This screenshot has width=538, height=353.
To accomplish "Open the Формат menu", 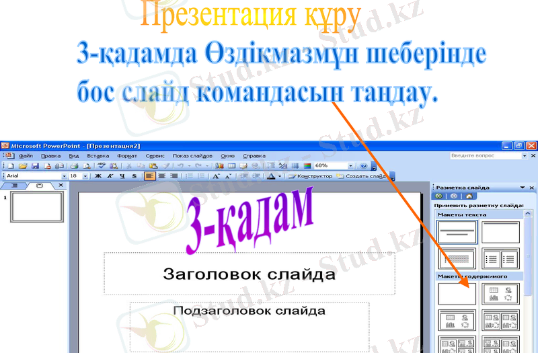I will (127, 156).
